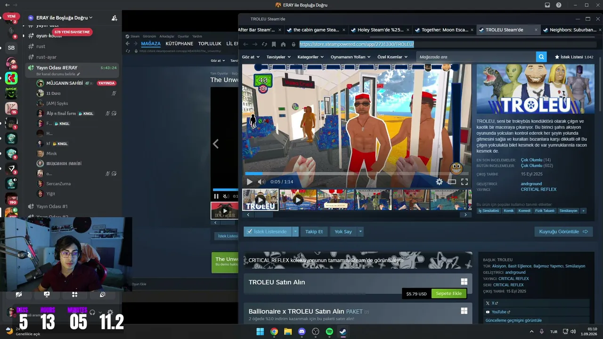Open the Yok Say dropdown arrow
603x339 pixels.
pyautogui.click(x=360, y=232)
